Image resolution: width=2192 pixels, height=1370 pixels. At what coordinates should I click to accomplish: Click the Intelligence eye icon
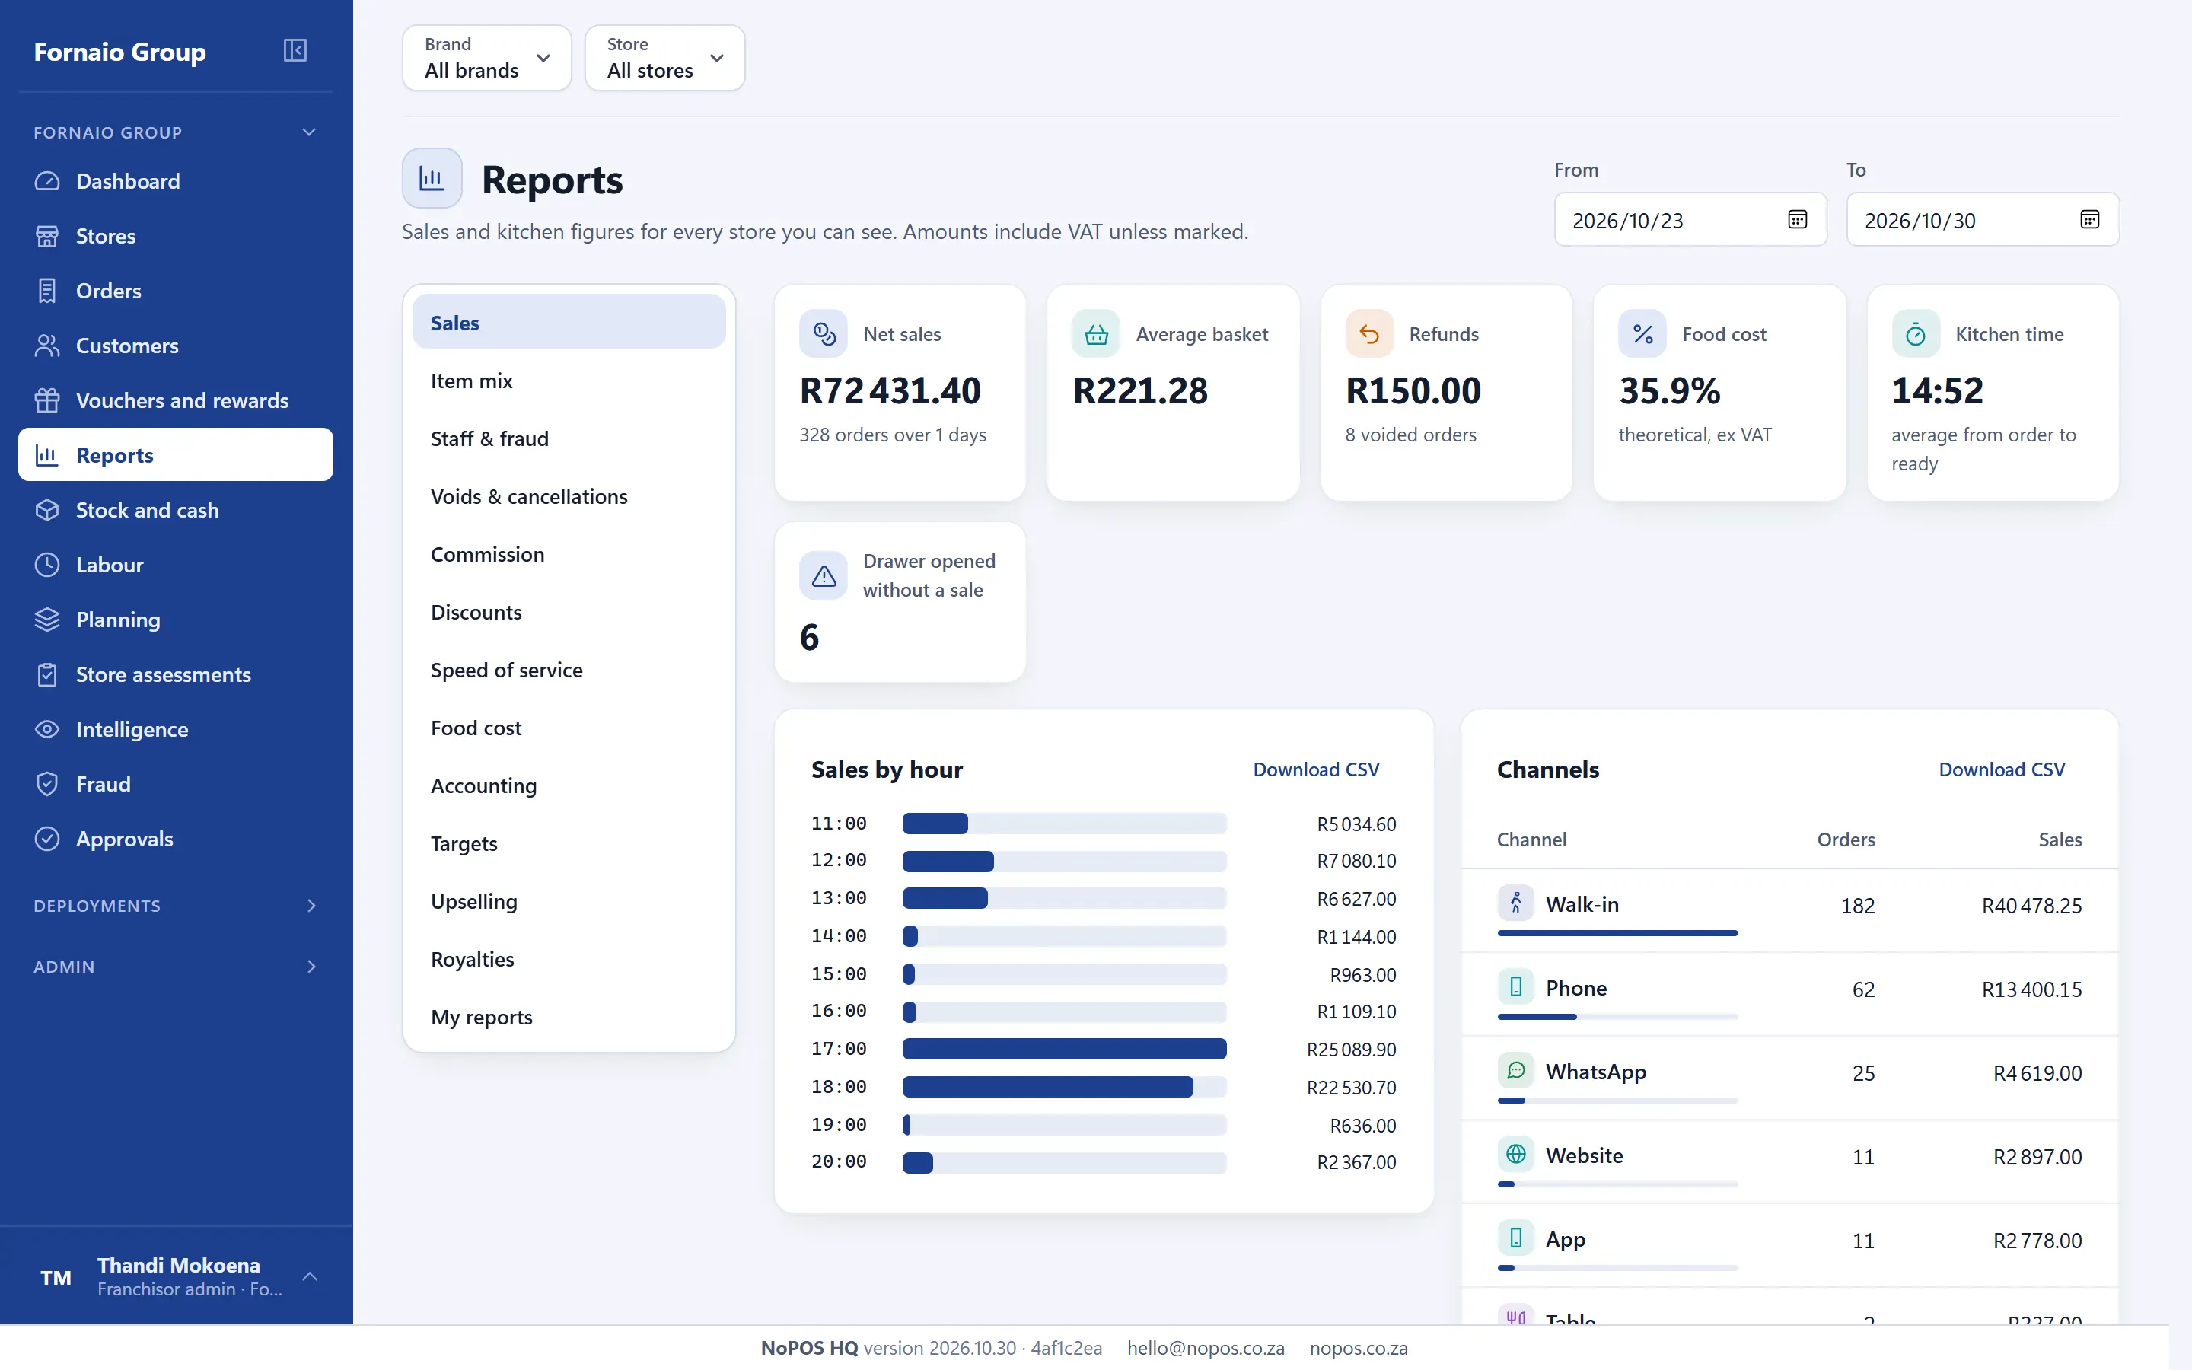tap(47, 729)
